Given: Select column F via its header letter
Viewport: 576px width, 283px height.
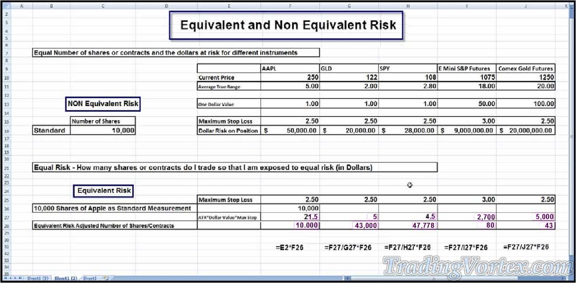Looking at the screenshot, I should click(x=290, y=6).
